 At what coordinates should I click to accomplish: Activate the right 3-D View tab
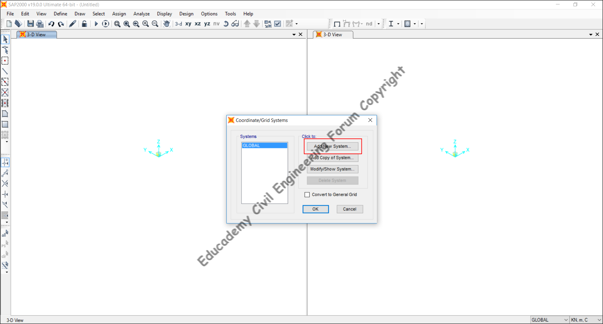333,35
